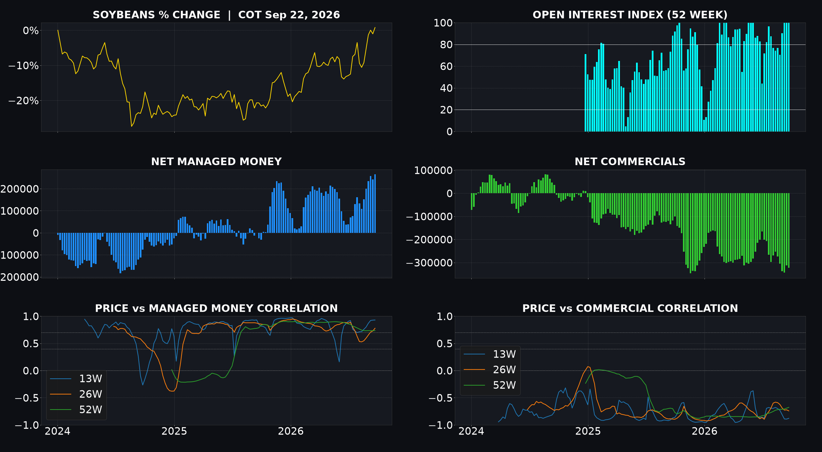822x452 pixels.
Task: Click 13W legend entry in commercial correlation chart
Action: tap(490, 354)
